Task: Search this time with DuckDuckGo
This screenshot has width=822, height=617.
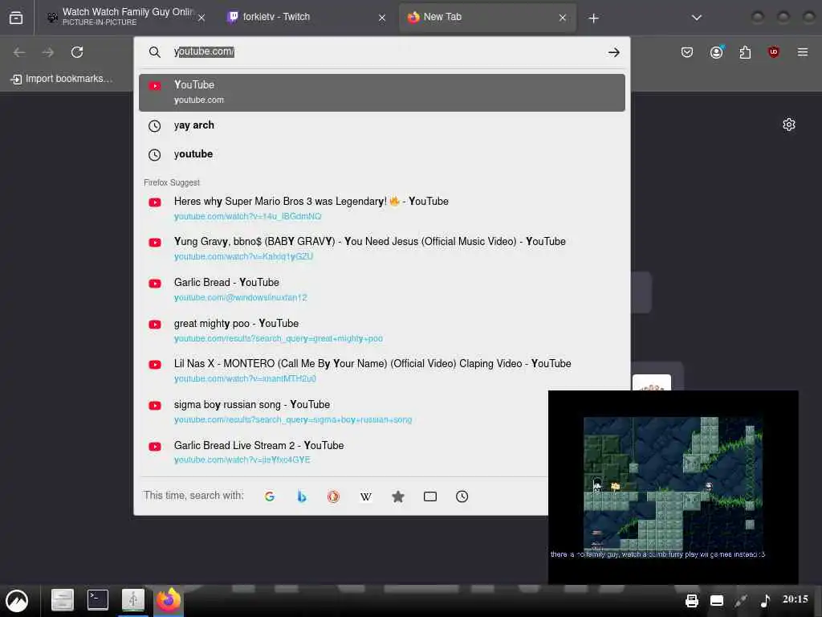Action: 333,496
